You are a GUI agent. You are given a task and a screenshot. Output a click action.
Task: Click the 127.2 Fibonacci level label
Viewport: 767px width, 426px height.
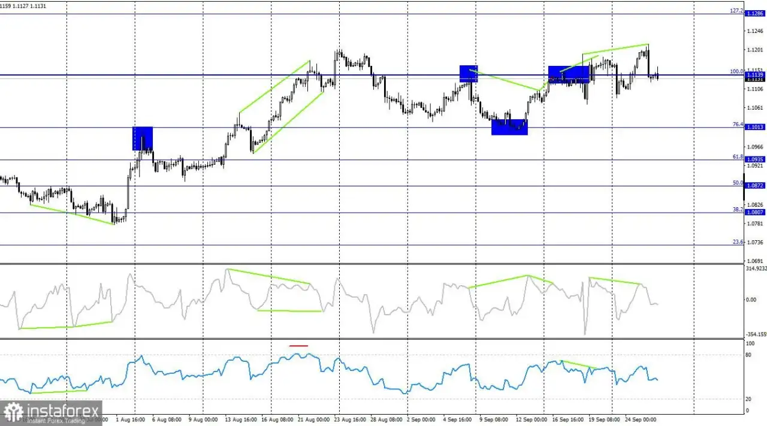point(736,11)
